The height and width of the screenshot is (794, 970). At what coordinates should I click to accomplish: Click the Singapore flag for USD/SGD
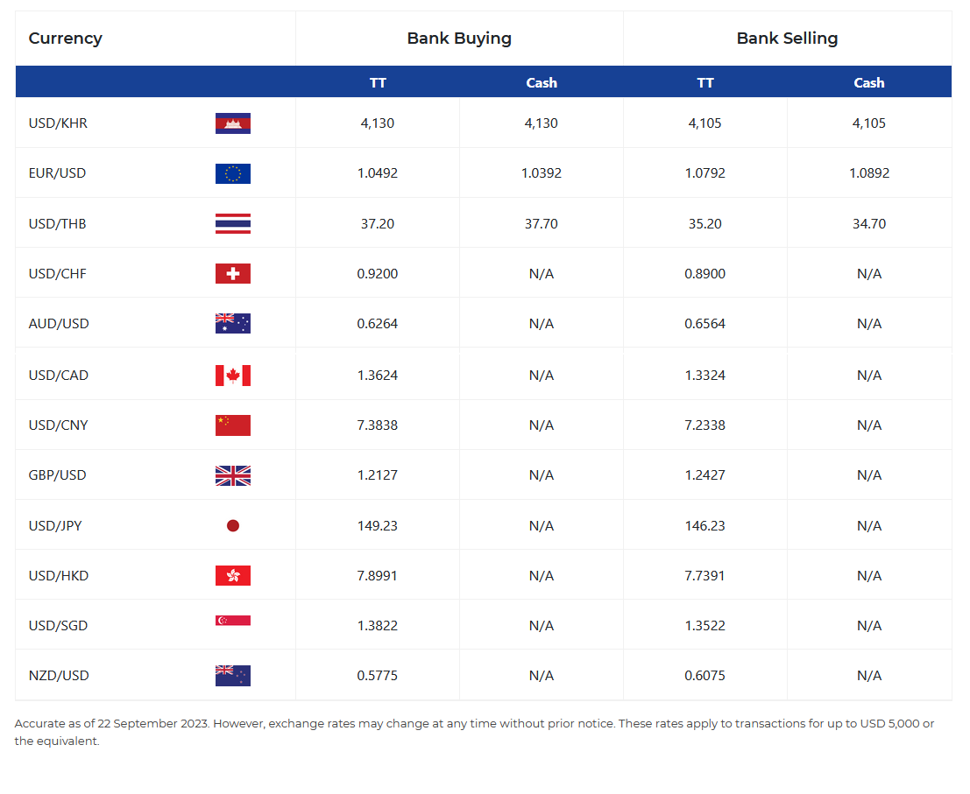point(233,622)
